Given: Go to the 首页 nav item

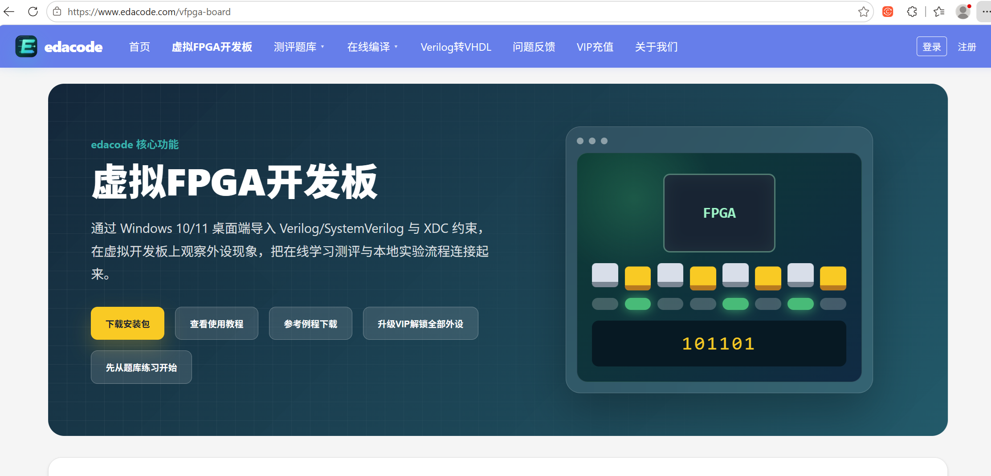Looking at the screenshot, I should [x=139, y=47].
